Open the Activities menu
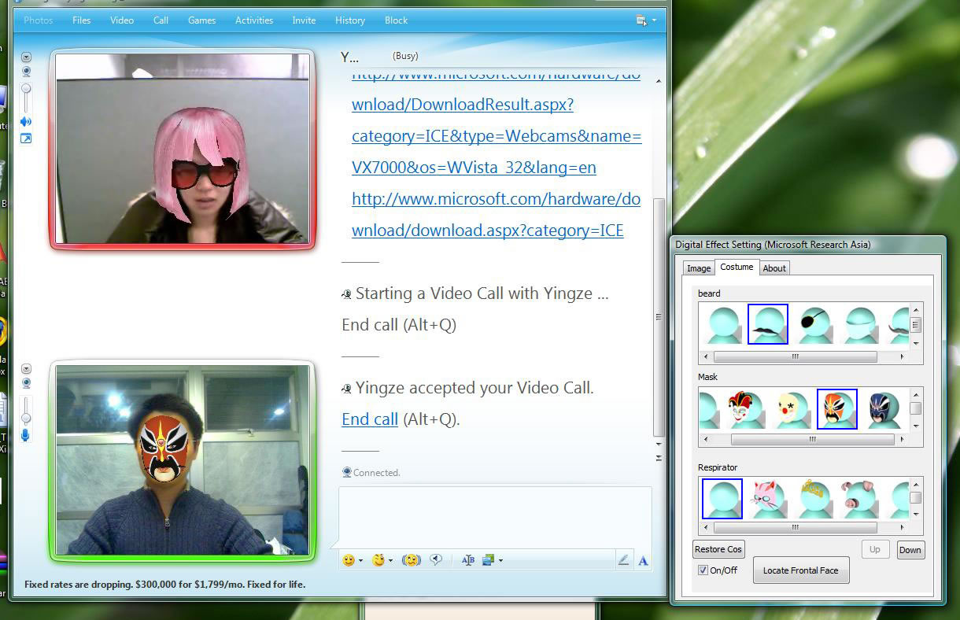Image resolution: width=960 pixels, height=620 pixels. 254,20
